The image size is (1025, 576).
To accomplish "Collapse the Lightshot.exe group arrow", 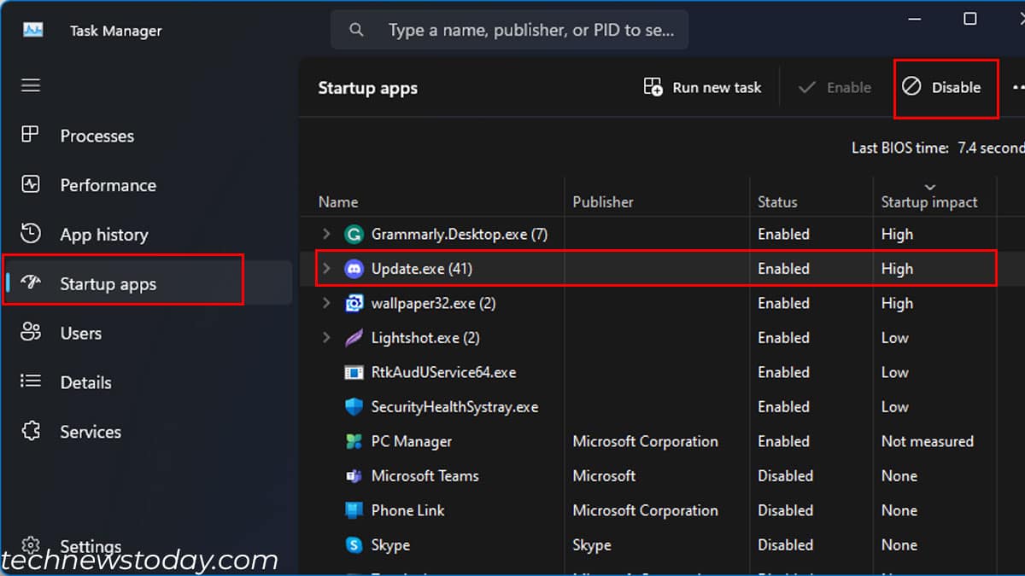I will 325,337.
